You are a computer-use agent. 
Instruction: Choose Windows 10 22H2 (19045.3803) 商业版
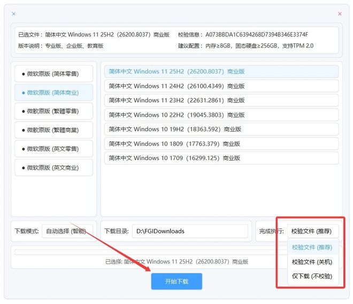(221, 115)
